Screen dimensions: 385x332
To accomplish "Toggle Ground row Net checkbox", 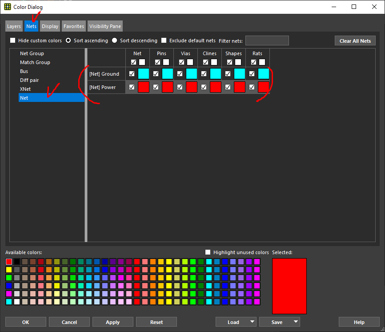I will tap(132, 74).
